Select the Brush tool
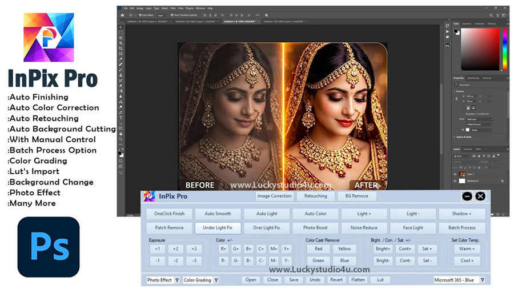This screenshot has width=514, height=289. pyautogui.click(x=121, y=70)
